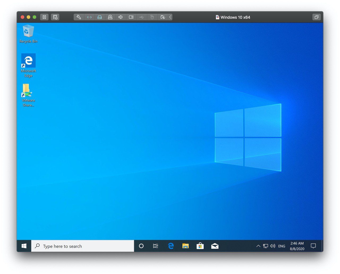Click the Show desktop sliver
Image resolution: width=340 pixels, height=274 pixels.
(x=322, y=246)
